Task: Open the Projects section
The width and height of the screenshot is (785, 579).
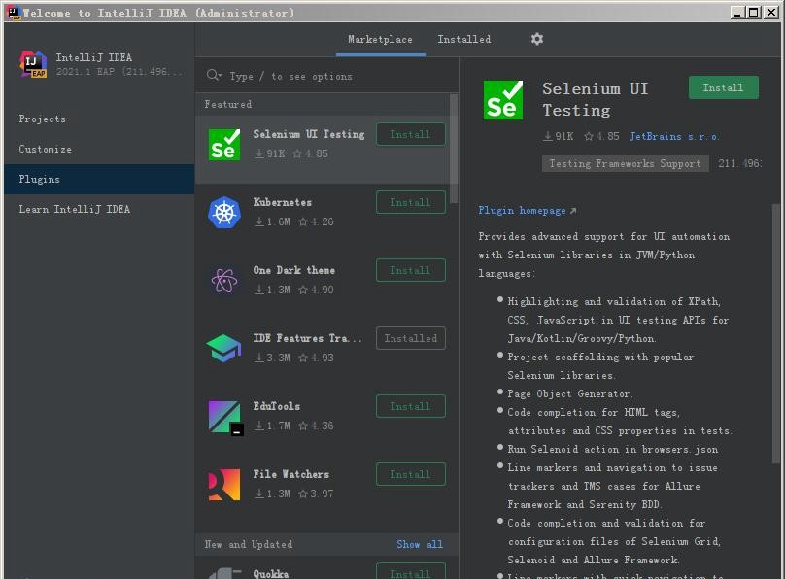Action: point(99,119)
